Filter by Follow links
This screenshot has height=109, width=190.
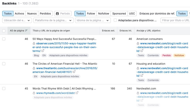point(91,14)
